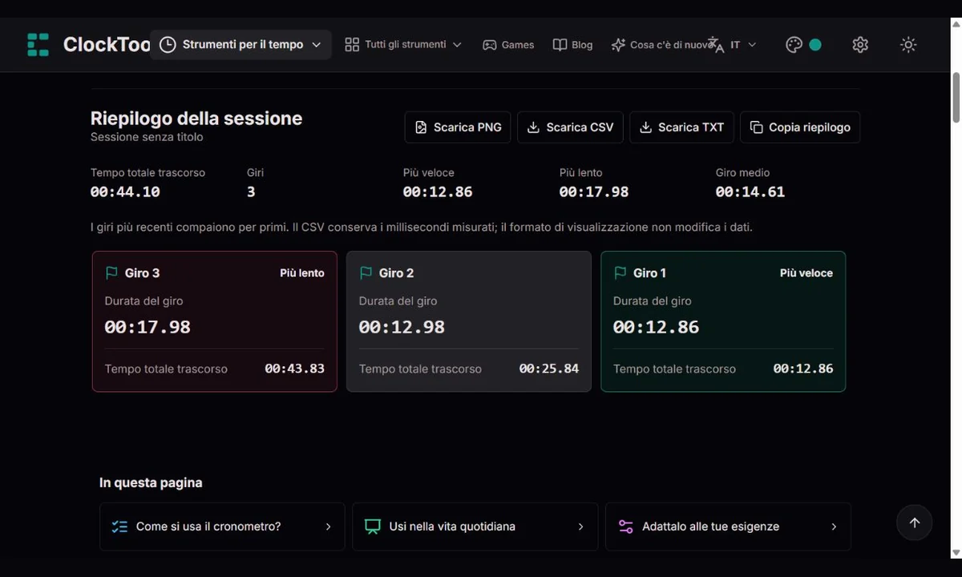This screenshot has height=577, width=962.
Task: Click Giro 2 duration 00:12.98
Action: (402, 327)
